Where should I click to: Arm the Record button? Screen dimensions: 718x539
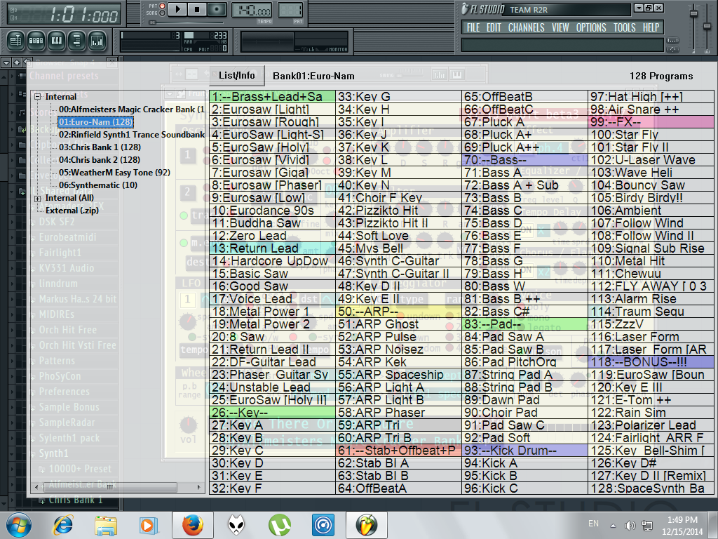coord(217,8)
